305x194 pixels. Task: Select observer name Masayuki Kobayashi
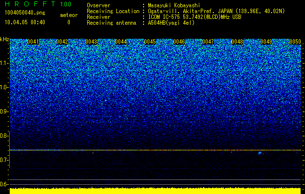[174, 5]
